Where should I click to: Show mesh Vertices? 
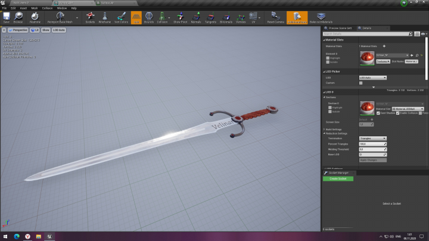241,17
